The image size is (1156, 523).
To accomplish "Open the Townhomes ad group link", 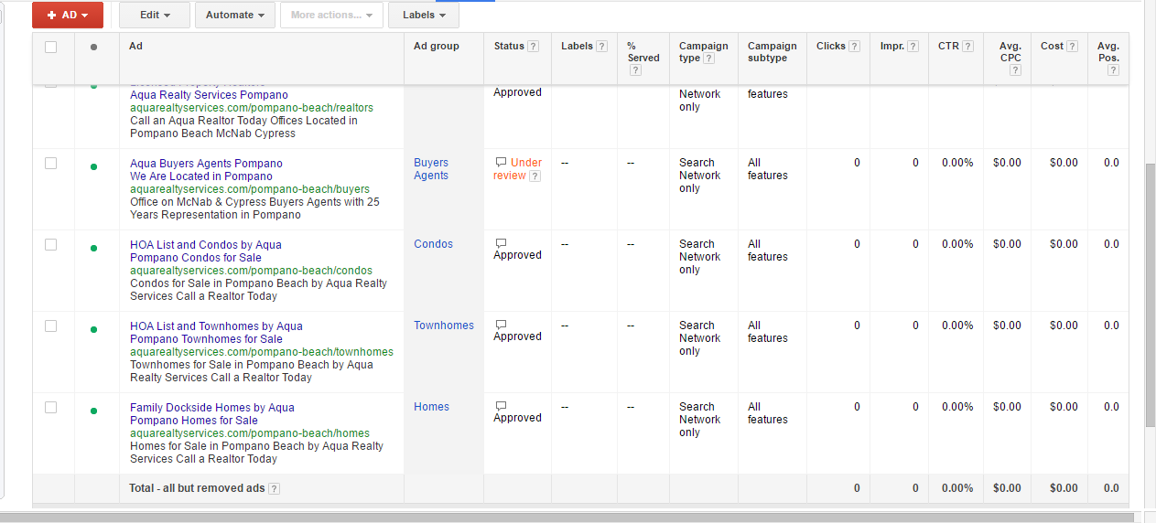I will [x=444, y=326].
